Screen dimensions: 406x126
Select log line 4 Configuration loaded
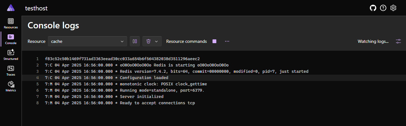(x=214, y=77)
